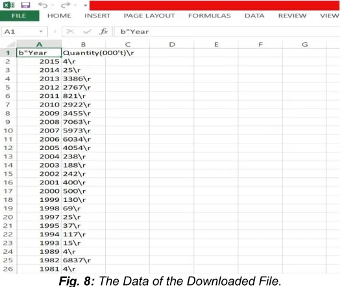Switch to the HOME ribbon tab
The height and width of the screenshot is (287, 344).
pyautogui.click(x=59, y=16)
